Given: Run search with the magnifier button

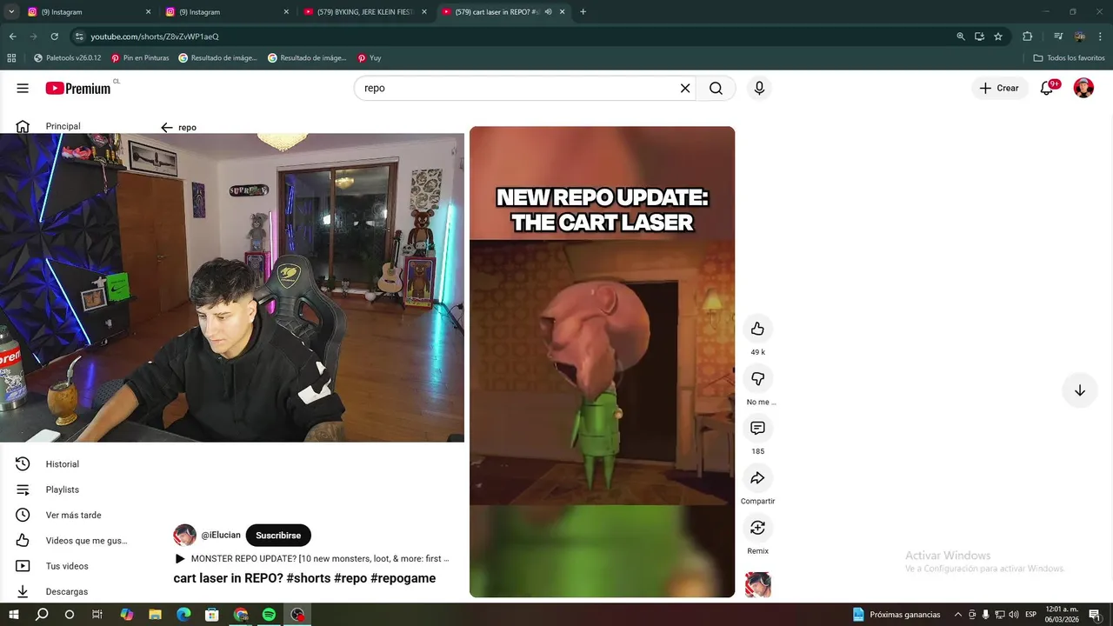Looking at the screenshot, I should (716, 88).
